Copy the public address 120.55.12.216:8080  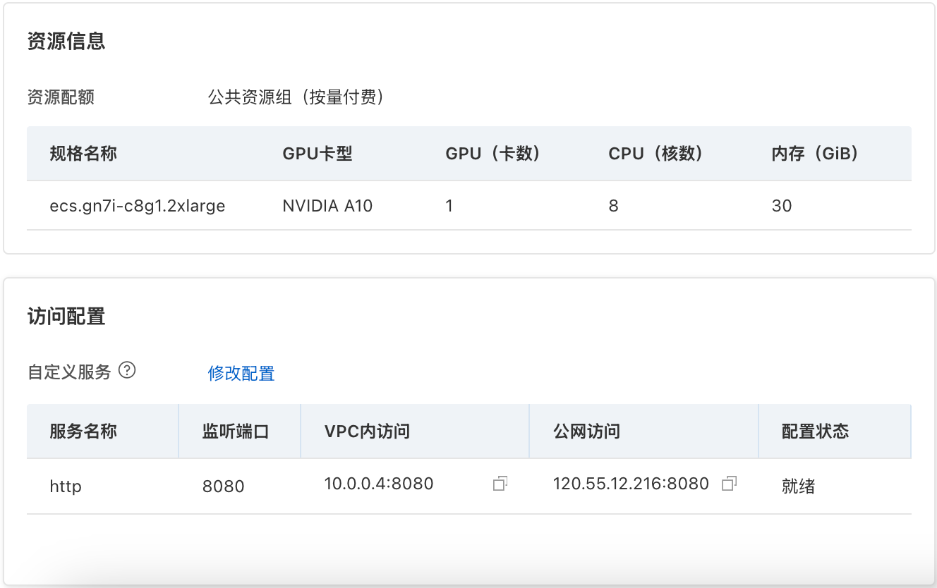[x=730, y=484]
